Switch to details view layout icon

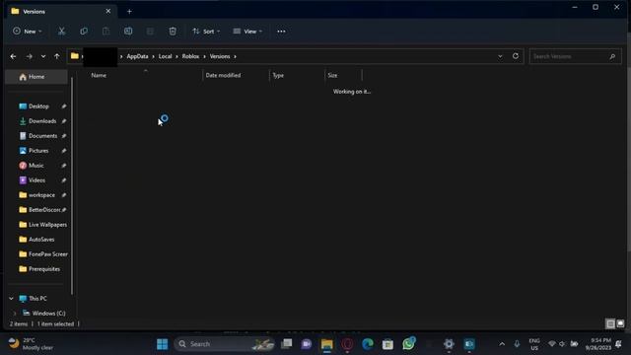click(610, 323)
